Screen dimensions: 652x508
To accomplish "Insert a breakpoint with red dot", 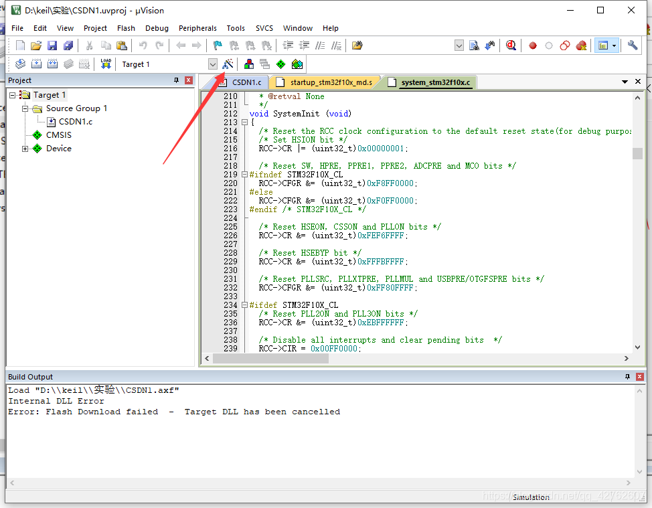I will (x=533, y=46).
